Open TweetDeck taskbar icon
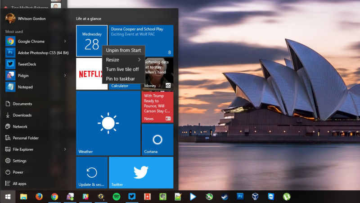 coord(132,197)
